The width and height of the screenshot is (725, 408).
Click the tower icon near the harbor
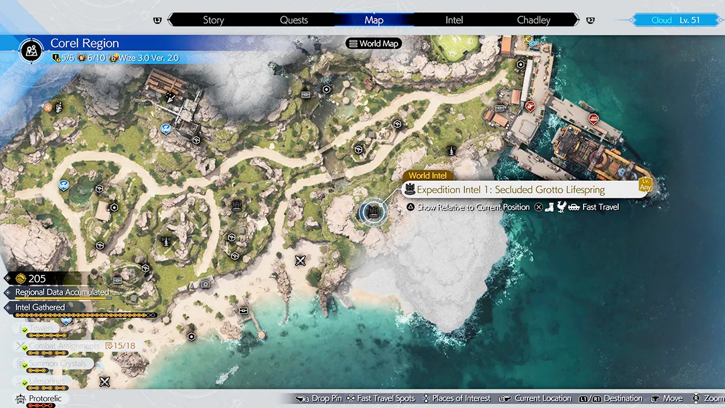[x=451, y=149]
